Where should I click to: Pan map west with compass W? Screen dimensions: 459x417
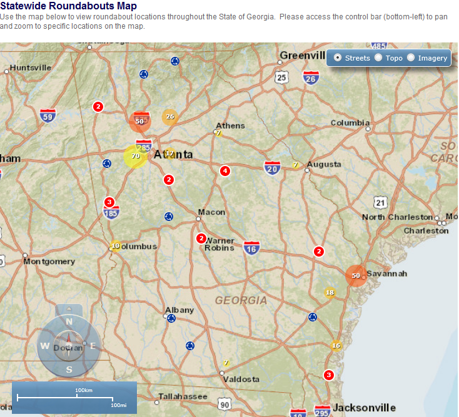click(x=45, y=346)
